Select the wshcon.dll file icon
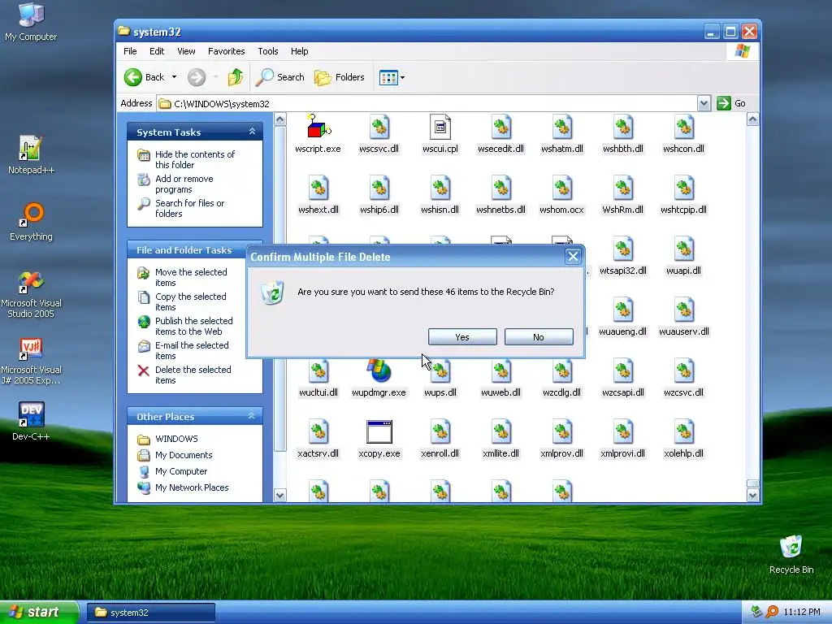 [x=684, y=128]
